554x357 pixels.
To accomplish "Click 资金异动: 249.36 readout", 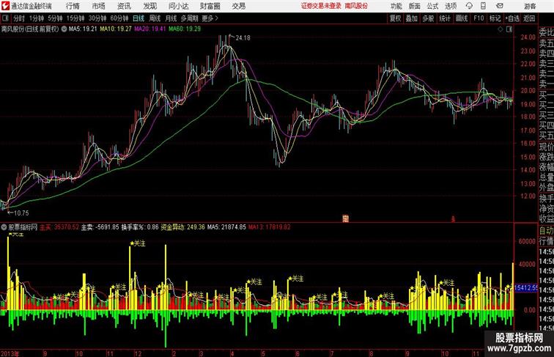I will tap(182, 227).
